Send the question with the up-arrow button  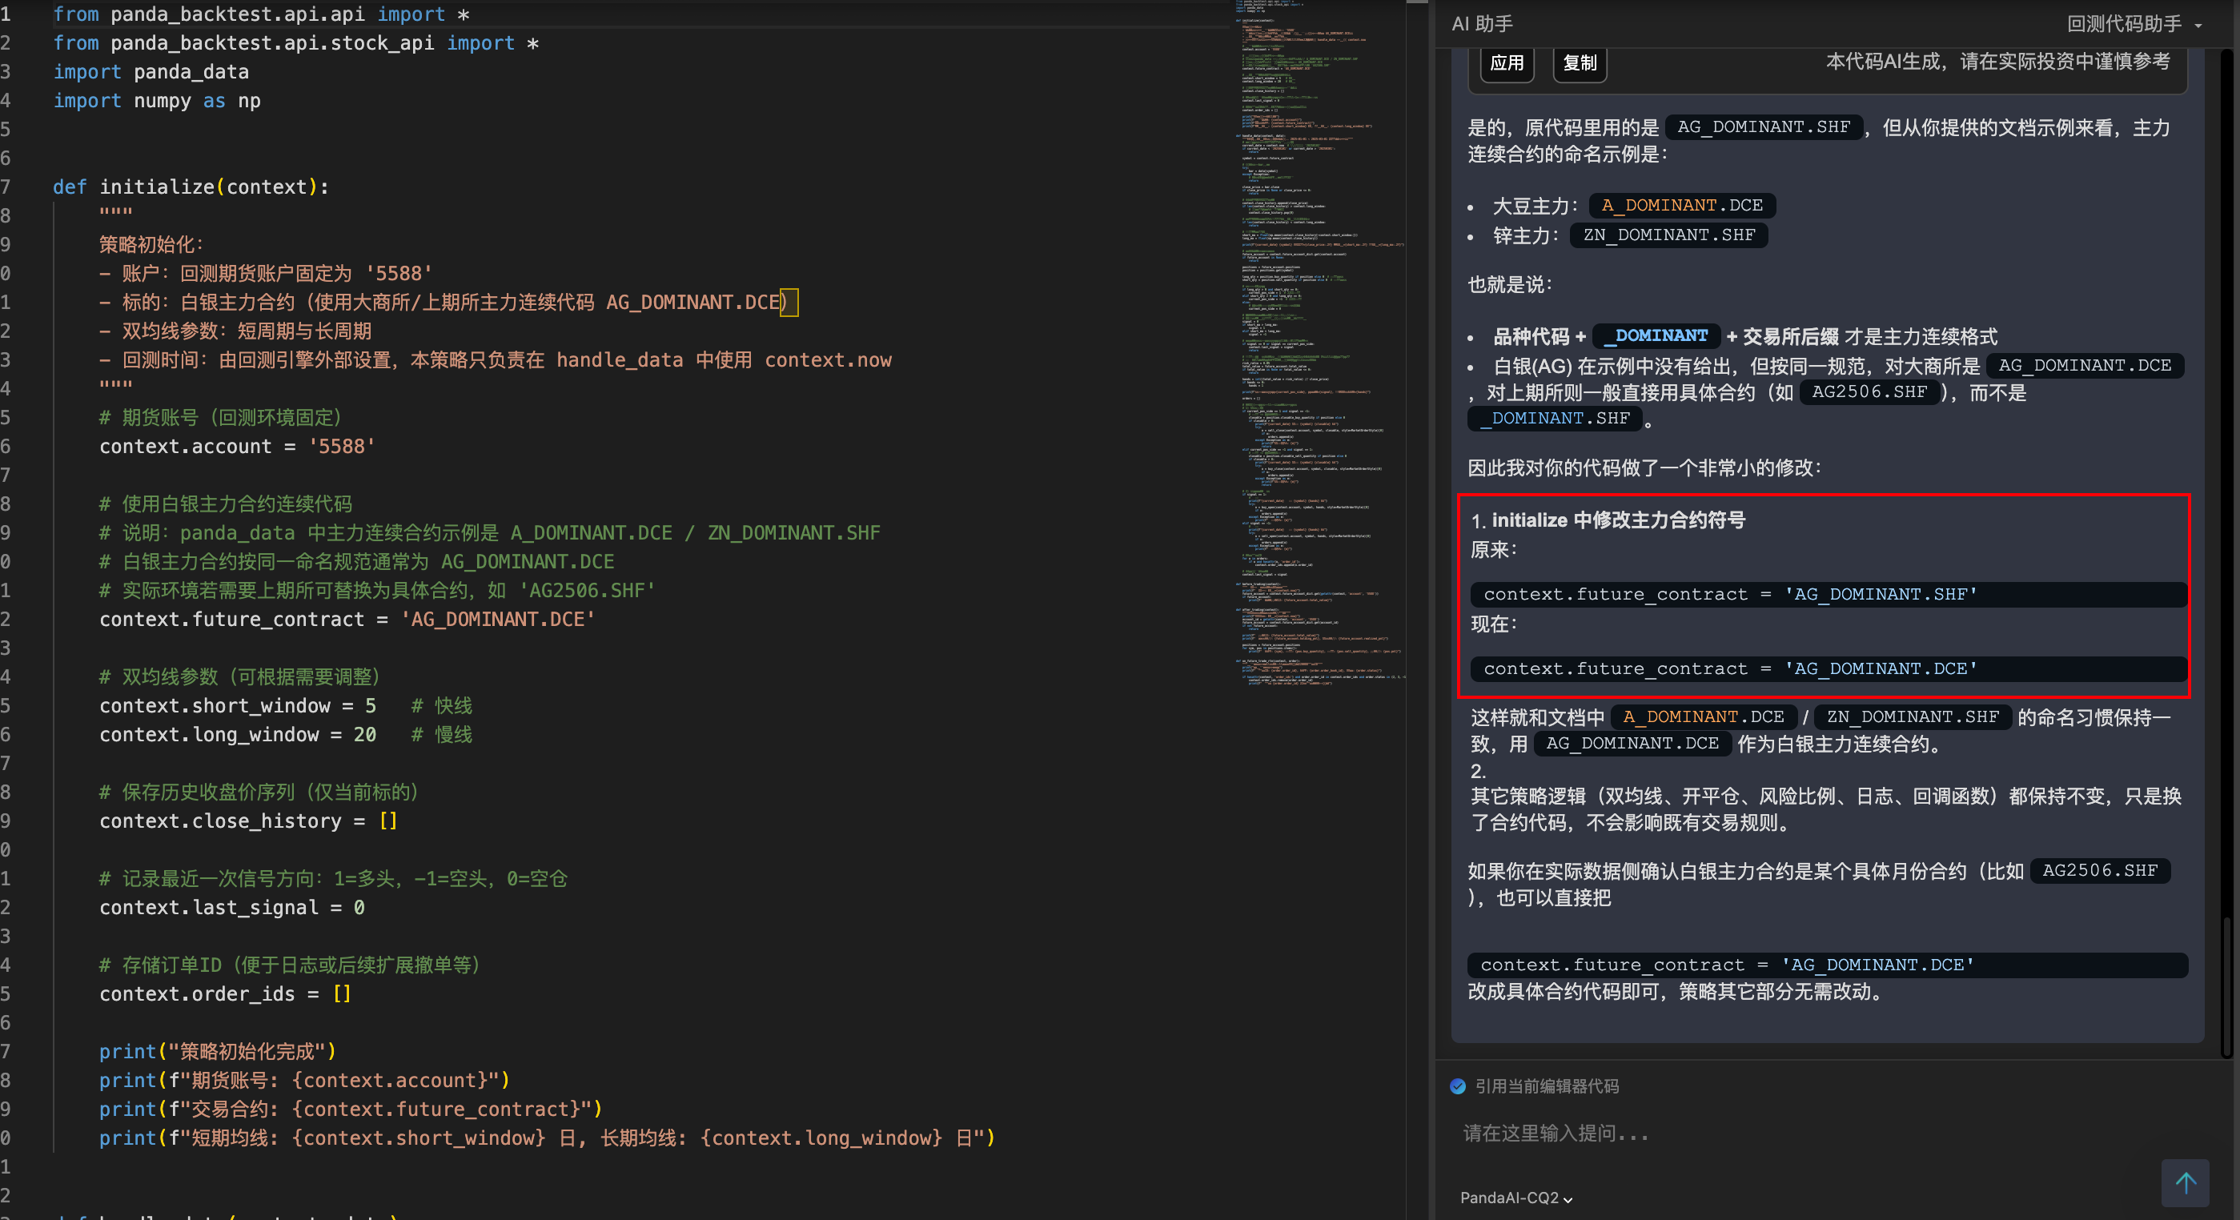[2184, 1182]
